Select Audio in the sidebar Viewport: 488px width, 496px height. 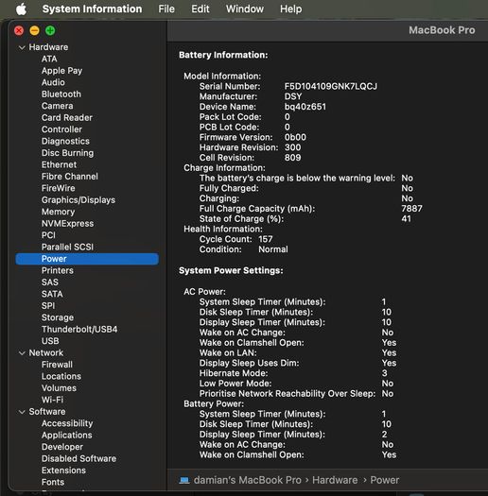point(53,82)
